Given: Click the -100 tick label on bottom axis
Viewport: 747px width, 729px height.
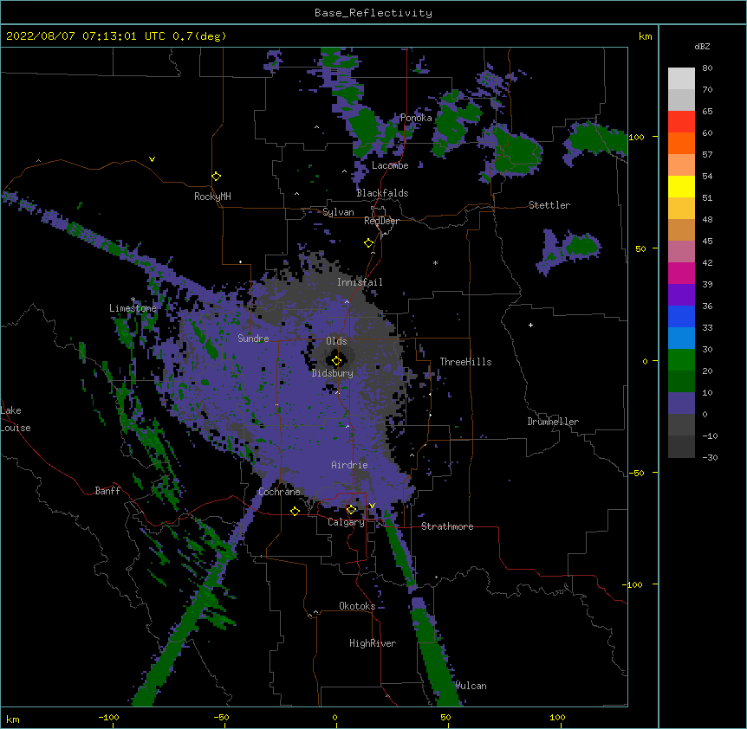Looking at the screenshot, I should (x=108, y=717).
